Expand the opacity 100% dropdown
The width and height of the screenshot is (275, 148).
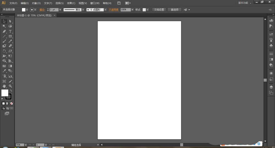point(133,10)
